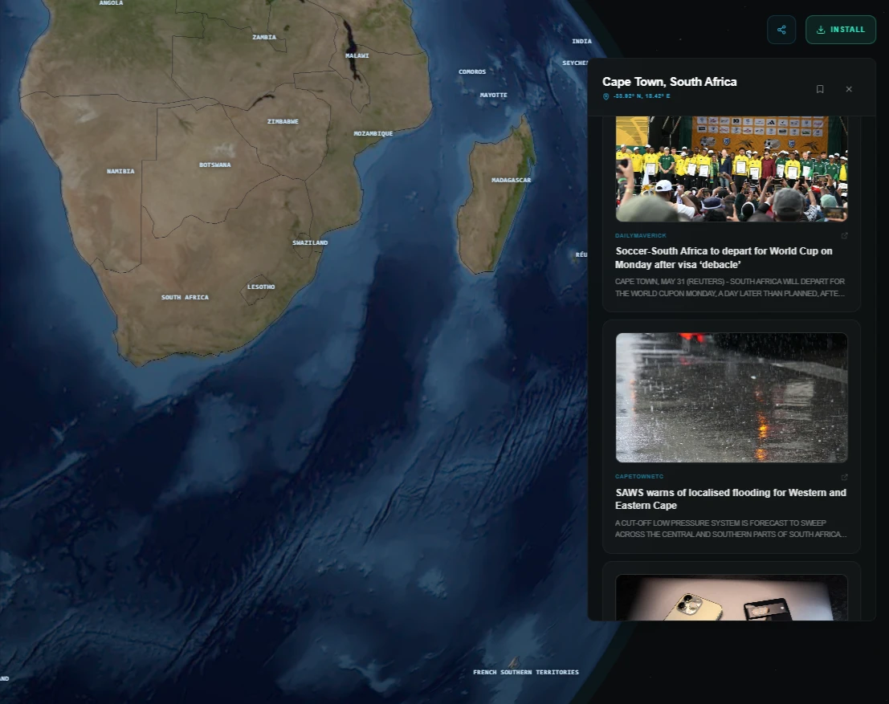Screen dimensions: 889x704
Task: Open the soccer team photo thumbnail
Action: pyautogui.click(x=732, y=169)
